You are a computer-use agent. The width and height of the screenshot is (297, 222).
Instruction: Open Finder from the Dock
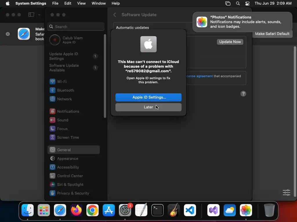28,210
